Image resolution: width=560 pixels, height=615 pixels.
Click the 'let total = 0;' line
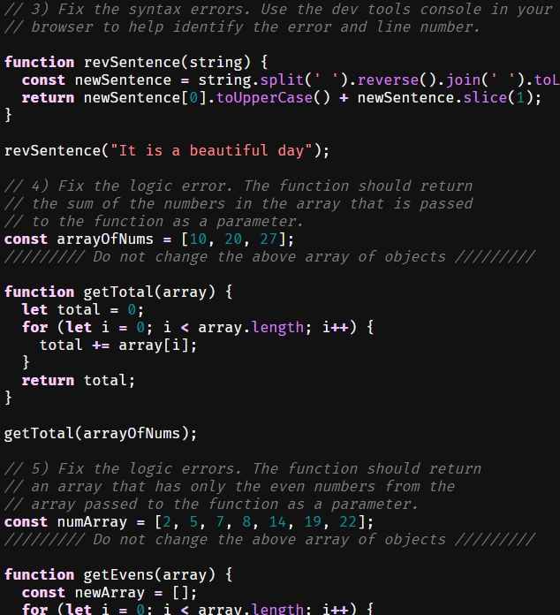click(x=83, y=309)
